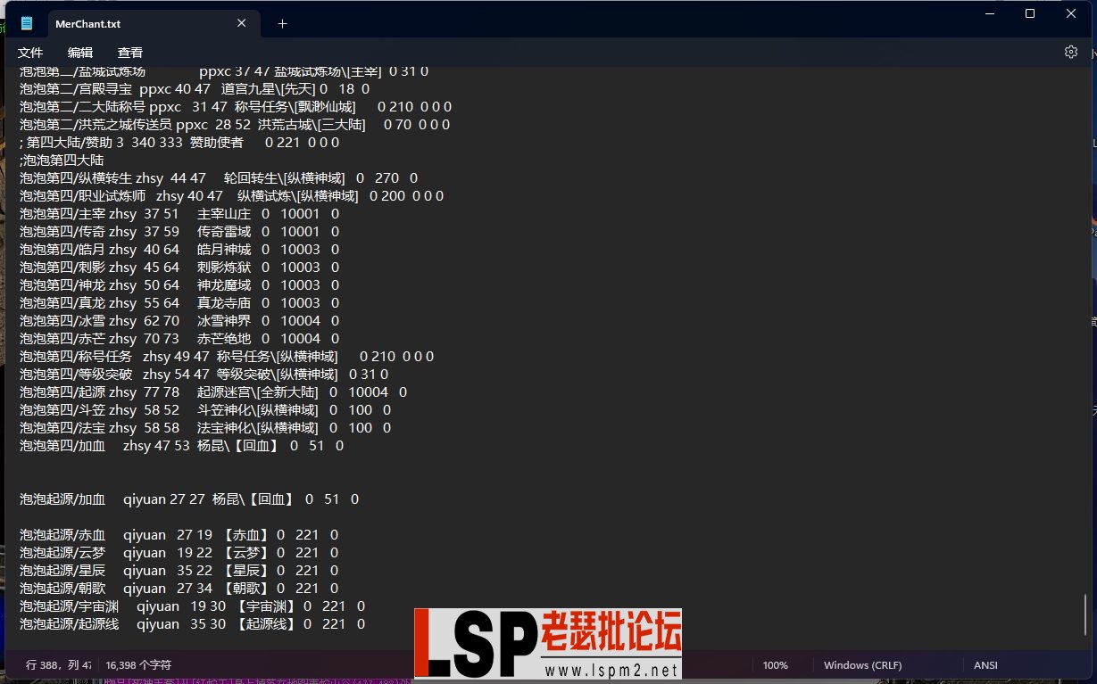Open the 文件 menu

(x=29, y=52)
